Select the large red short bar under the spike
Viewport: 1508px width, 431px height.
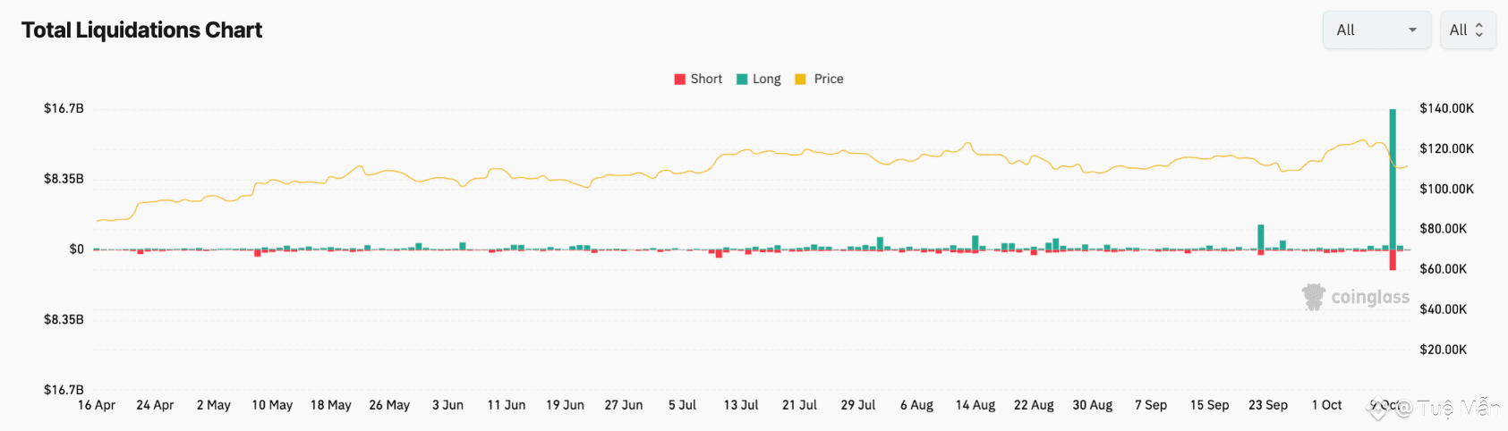point(1393,259)
